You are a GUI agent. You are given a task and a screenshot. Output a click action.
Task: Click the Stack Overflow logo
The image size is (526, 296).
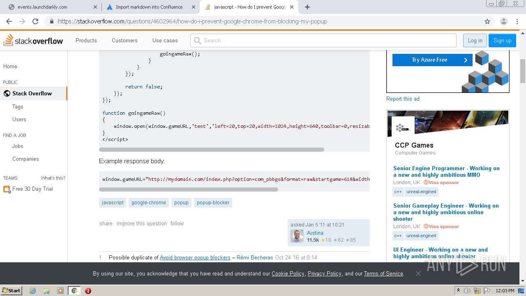tap(33, 40)
